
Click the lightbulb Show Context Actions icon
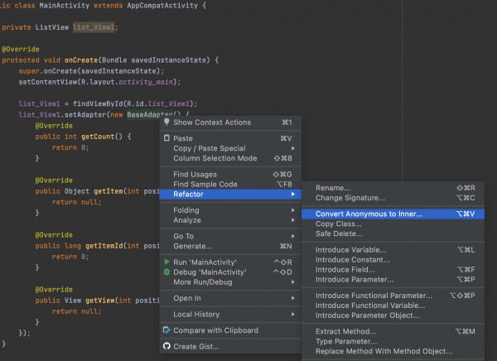166,122
